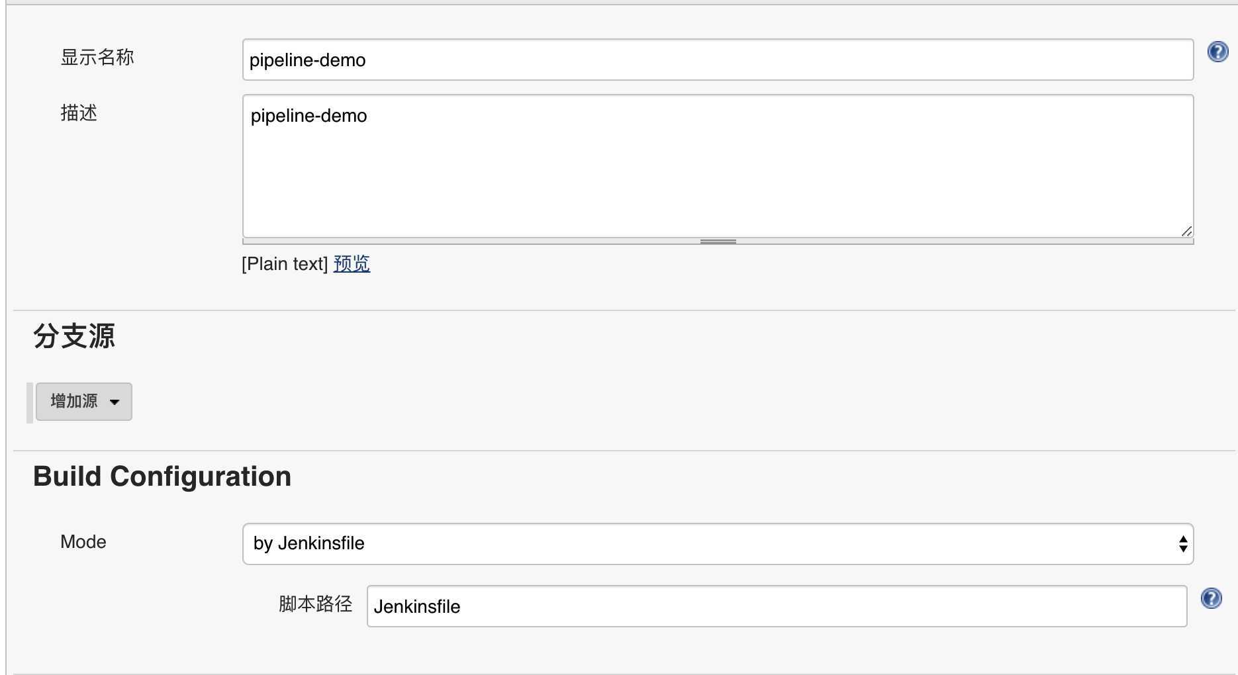Click the [Plain text] label
1238x675 pixels.
(285, 264)
